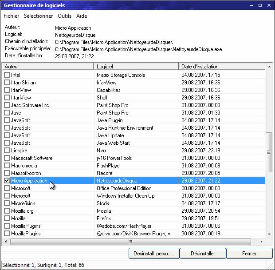Click the vertical scrollbar down arrow
Screen dimensions: 275x270
point(269,234)
